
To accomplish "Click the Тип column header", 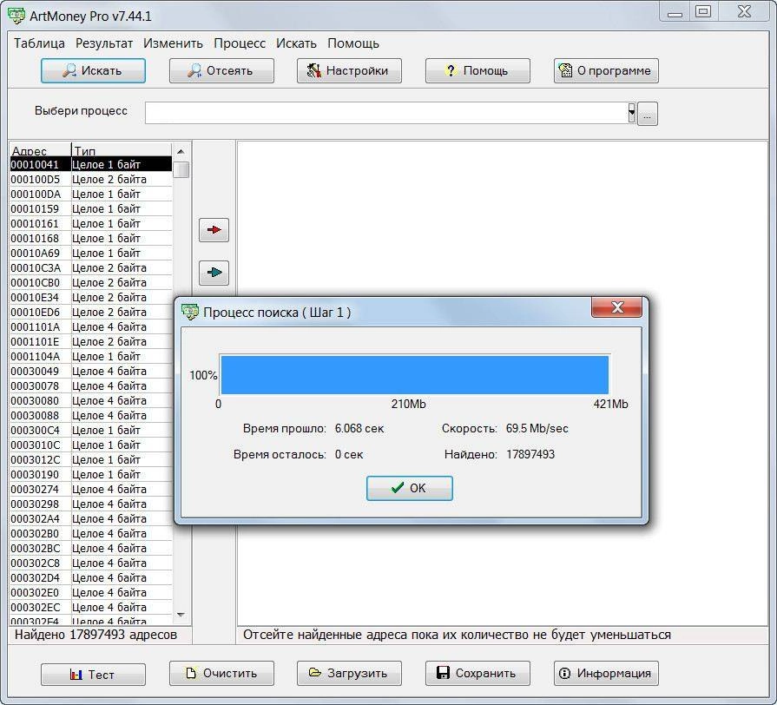I will [x=122, y=150].
